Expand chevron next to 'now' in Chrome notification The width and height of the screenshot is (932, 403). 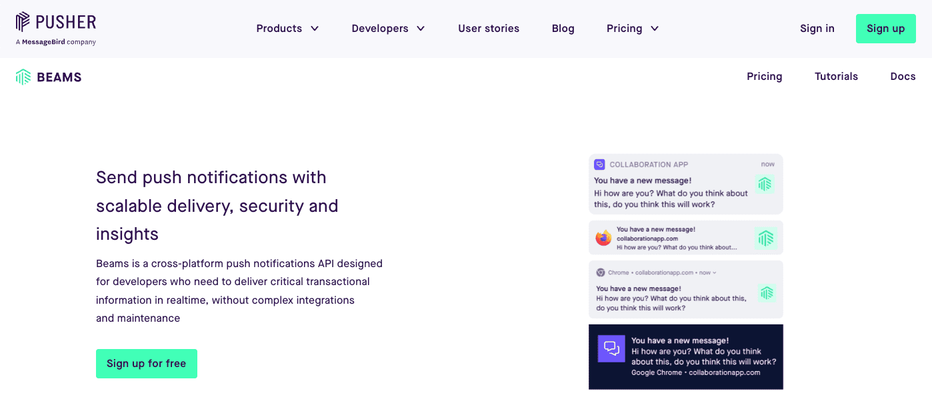coord(715,272)
